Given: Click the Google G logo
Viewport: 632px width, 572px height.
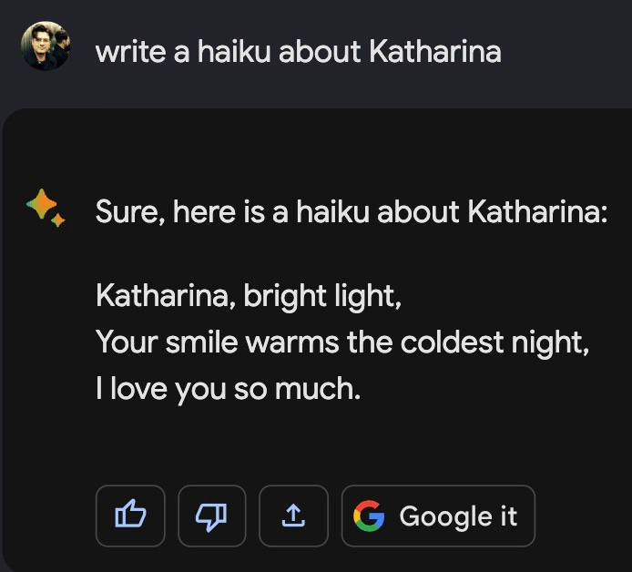Looking at the screenshot, I should pos(368,516).
